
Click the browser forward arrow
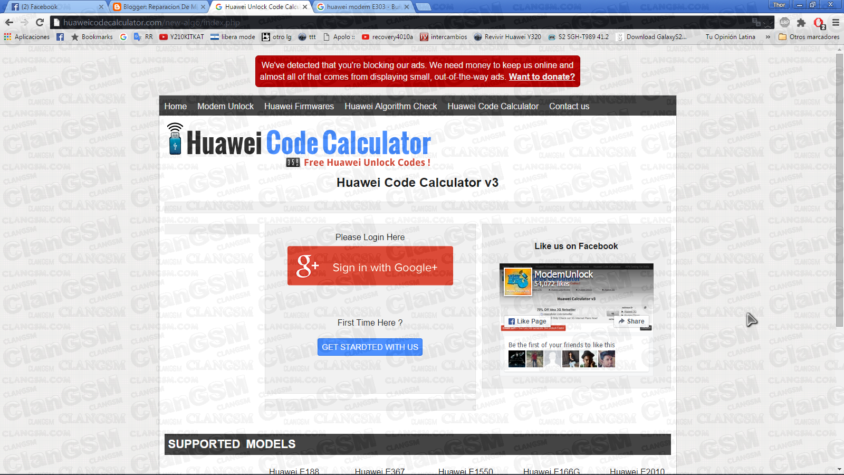point(24,22)
